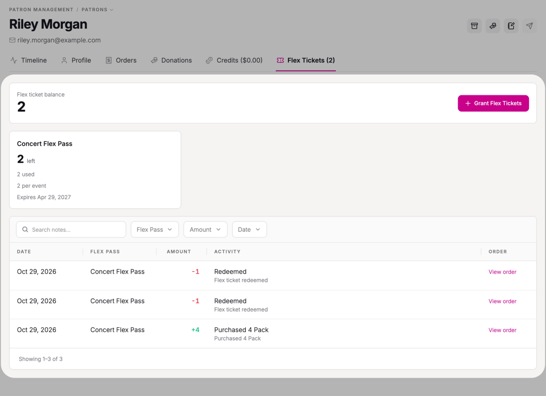This screenshot has height=396, width=546.
Task: Click the Expires Apr 29, 2027 text
Action: (x=44, y=197)
